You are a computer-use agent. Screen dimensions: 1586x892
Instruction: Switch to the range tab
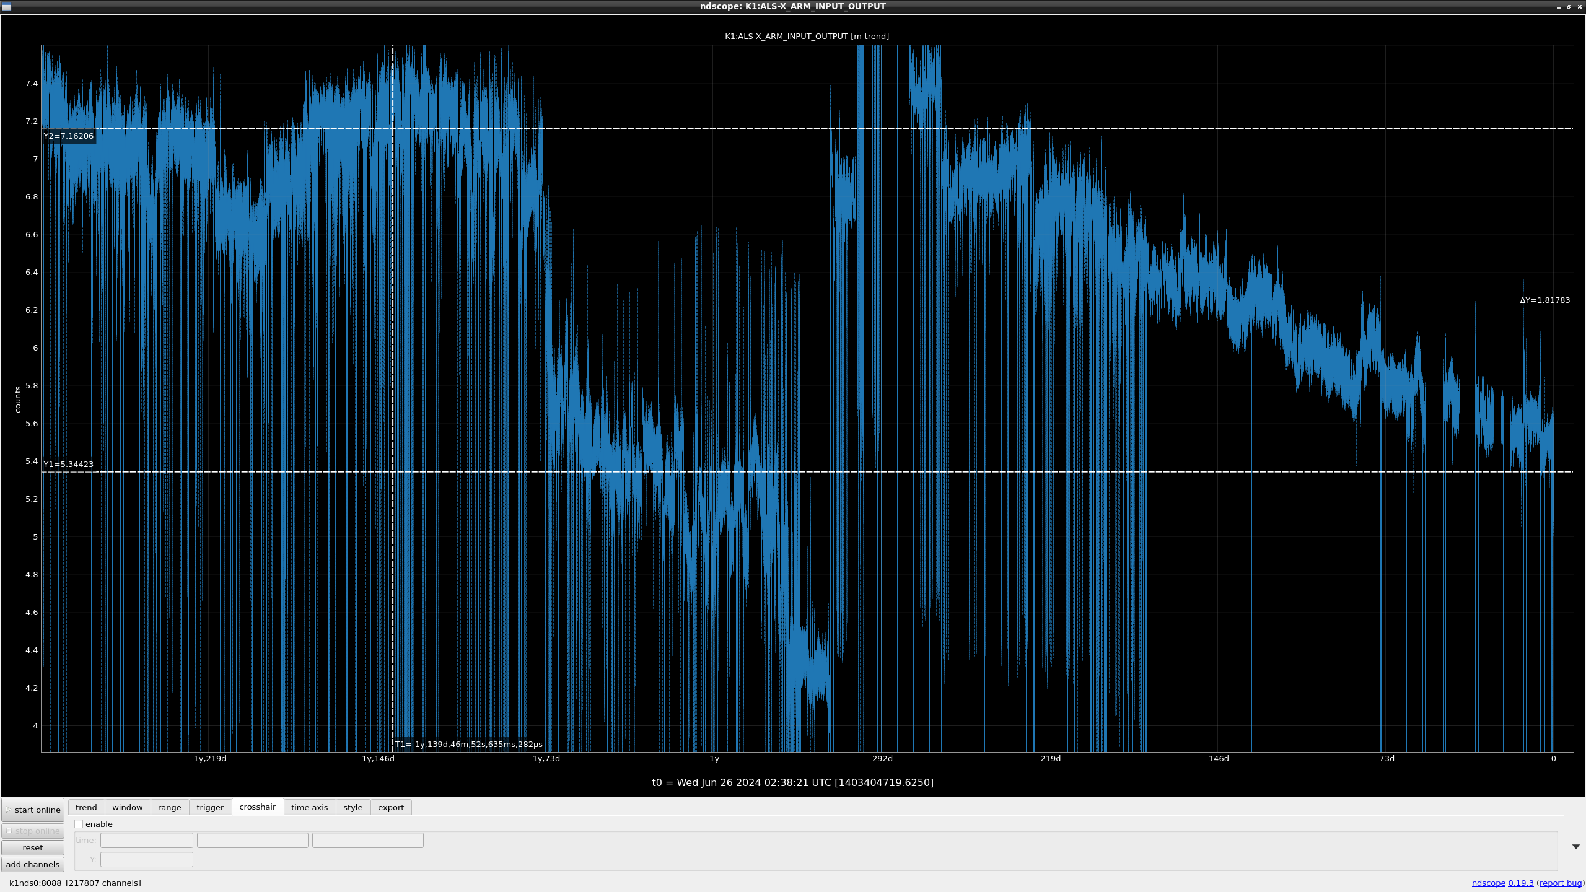[x=170, y=807]
